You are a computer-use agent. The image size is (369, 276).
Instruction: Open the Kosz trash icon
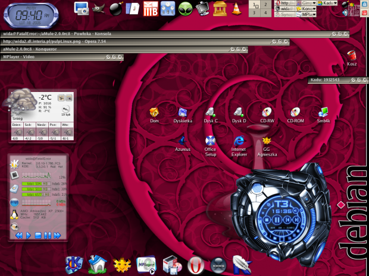(352, 58)
